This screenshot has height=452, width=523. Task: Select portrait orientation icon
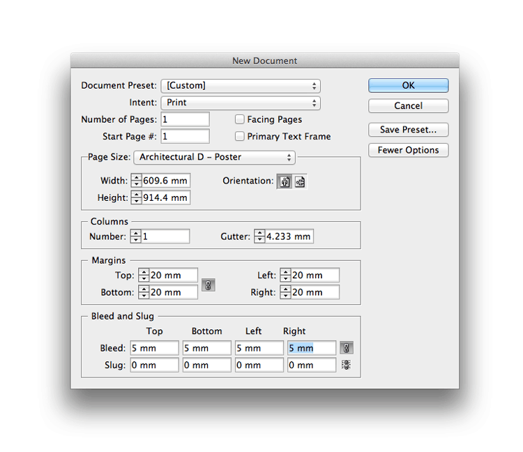[285, 181]
